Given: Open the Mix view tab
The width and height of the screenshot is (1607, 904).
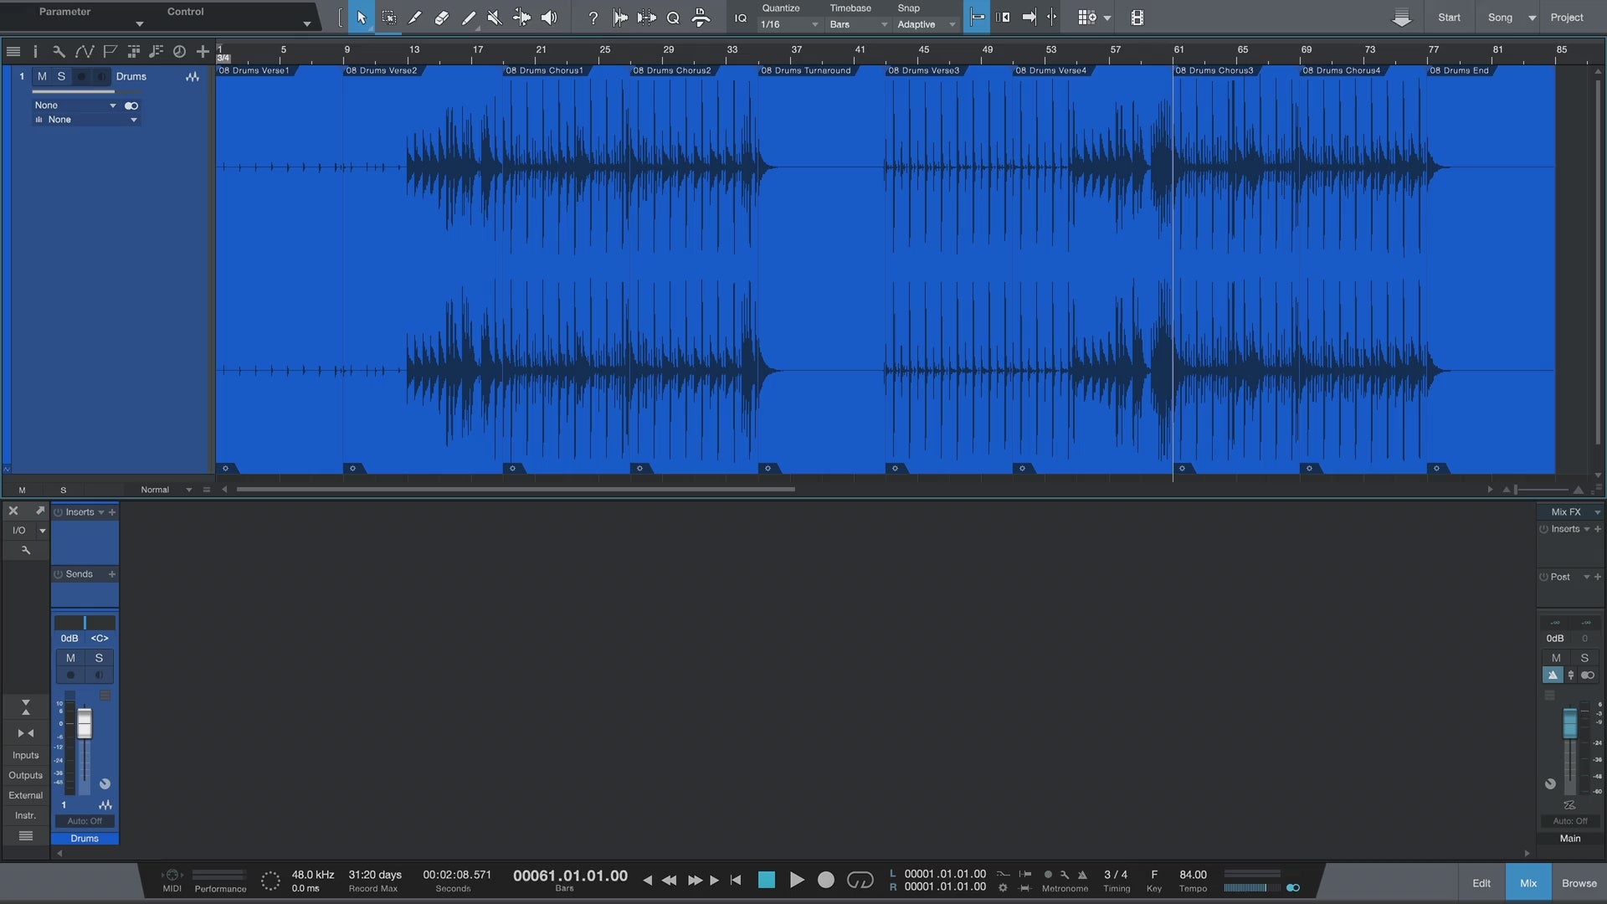Looking at the screenshot, I should tap(1527, 883).
